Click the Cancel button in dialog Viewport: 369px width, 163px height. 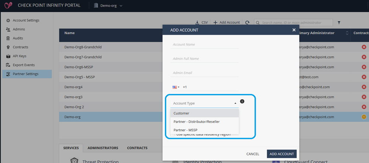[x=253, y=154]
